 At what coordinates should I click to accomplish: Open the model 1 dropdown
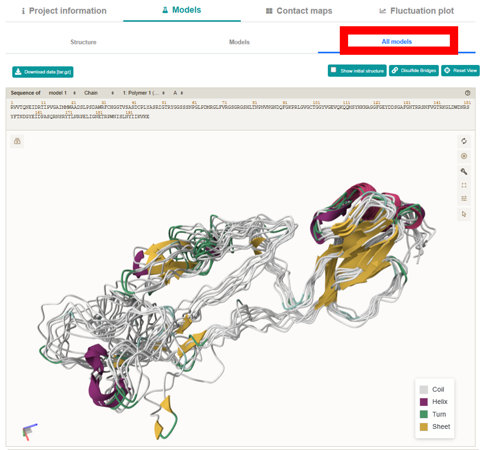click(x=62, y=93)
